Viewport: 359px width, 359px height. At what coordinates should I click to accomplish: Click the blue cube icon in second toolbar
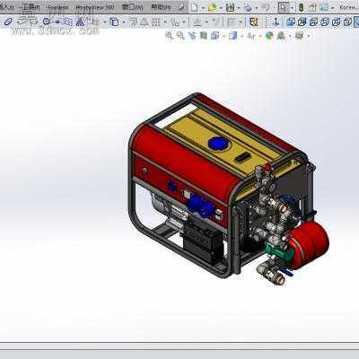point(114,22)
